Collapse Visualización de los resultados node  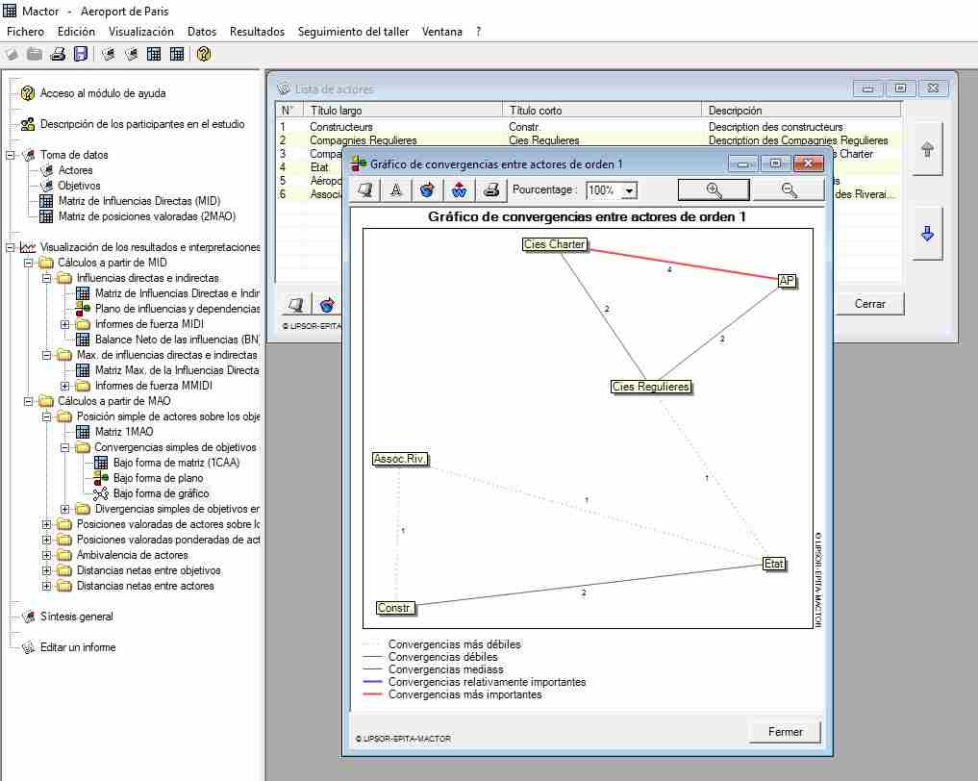point(11,247)
